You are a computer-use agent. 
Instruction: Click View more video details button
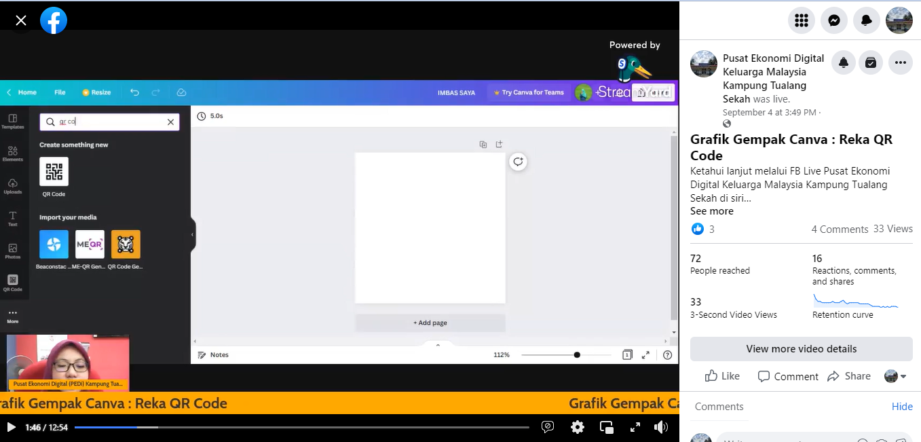[802, 349]
